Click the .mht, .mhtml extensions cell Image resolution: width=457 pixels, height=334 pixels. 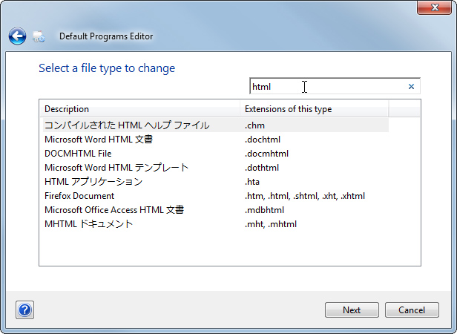[271, 224]
